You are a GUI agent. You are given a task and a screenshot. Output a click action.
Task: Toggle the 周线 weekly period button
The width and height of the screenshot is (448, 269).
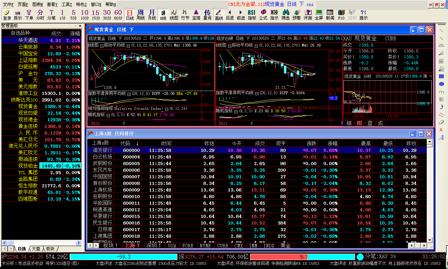coord(141,15)
